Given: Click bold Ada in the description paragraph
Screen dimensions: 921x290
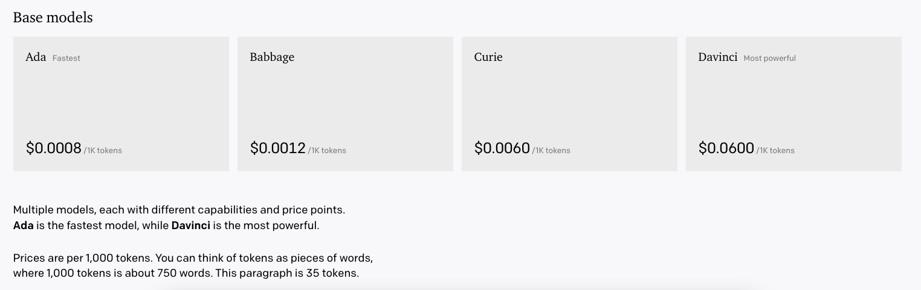Looking at the screenshot, I should pos(23,226).
